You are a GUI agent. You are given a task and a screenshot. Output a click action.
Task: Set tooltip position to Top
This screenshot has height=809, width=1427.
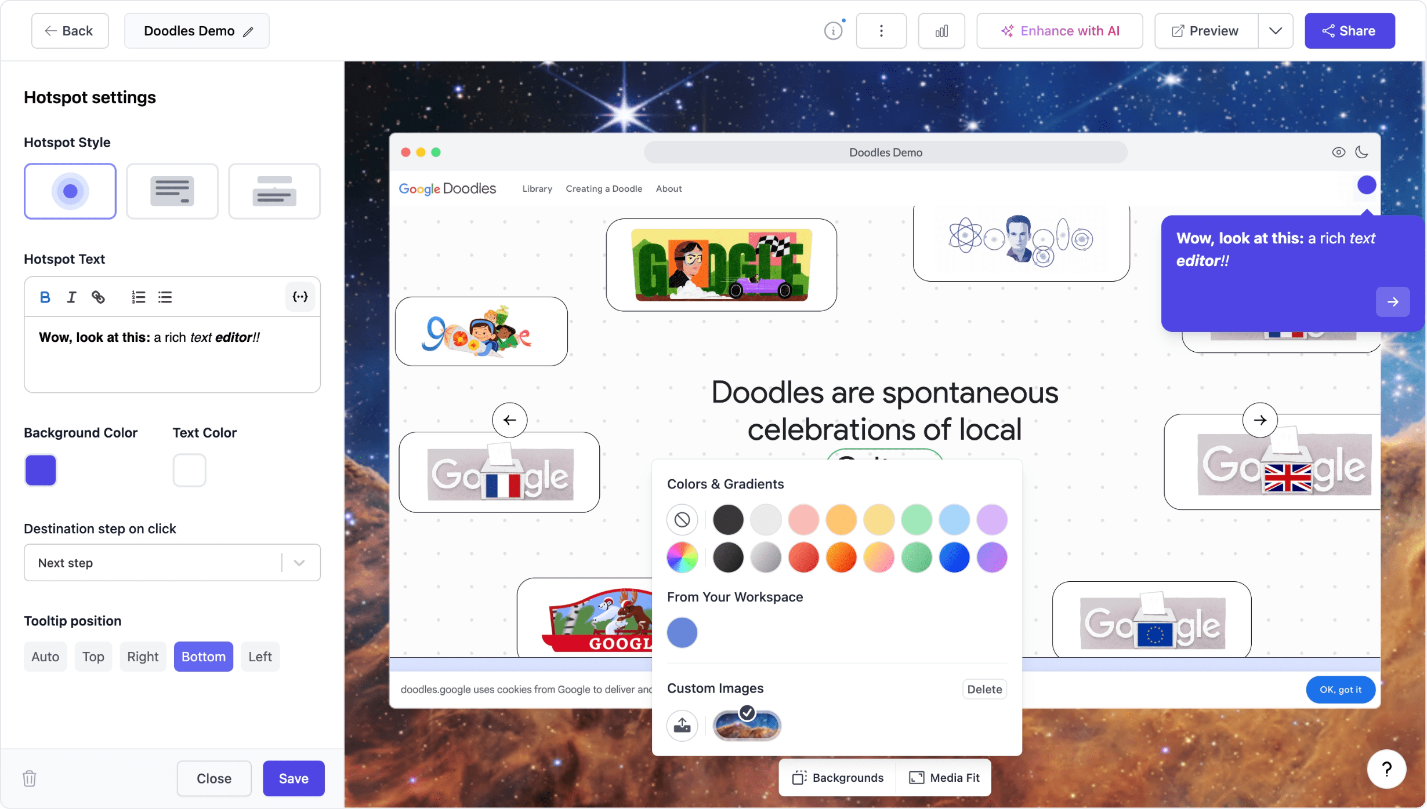pos(93,657)
